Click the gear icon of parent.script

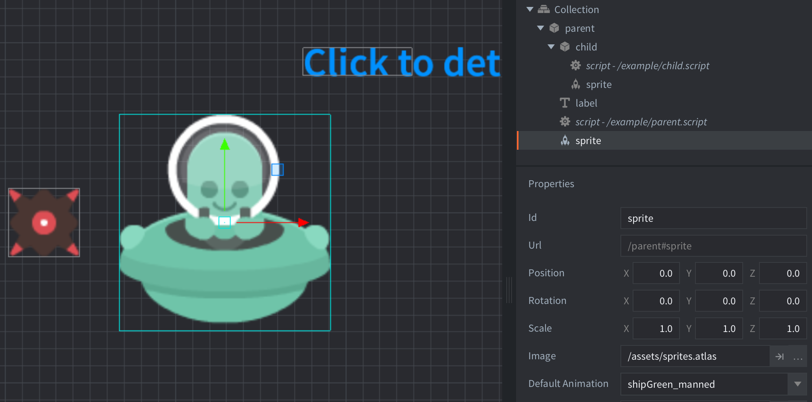pyautogui.click(x=565, y=122)
